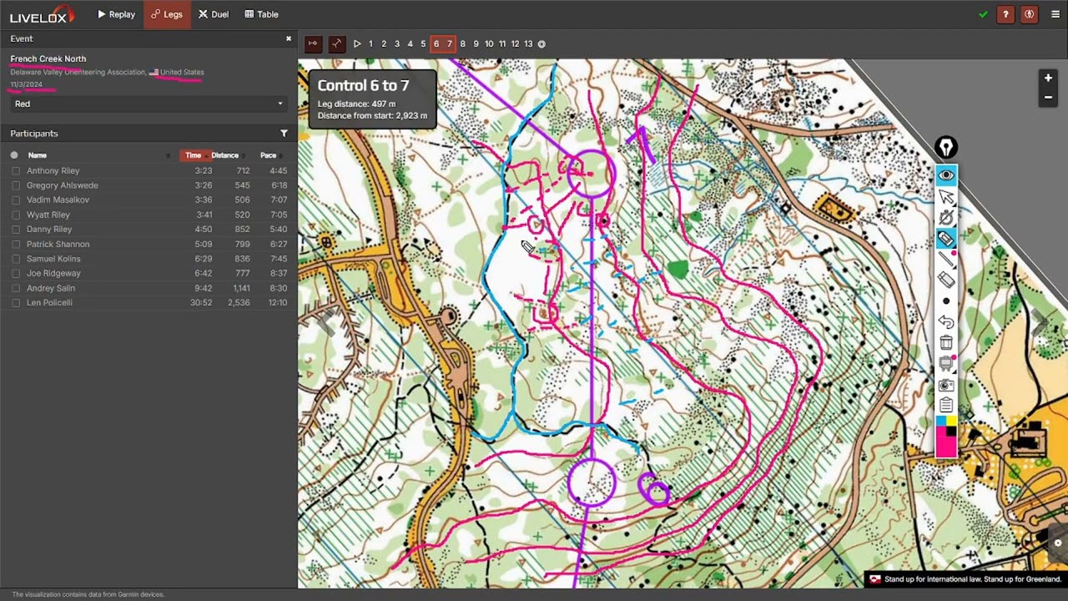Check Andrey Salin's checkbox
The image size is (1068, 601).
[x=15, y=288]
